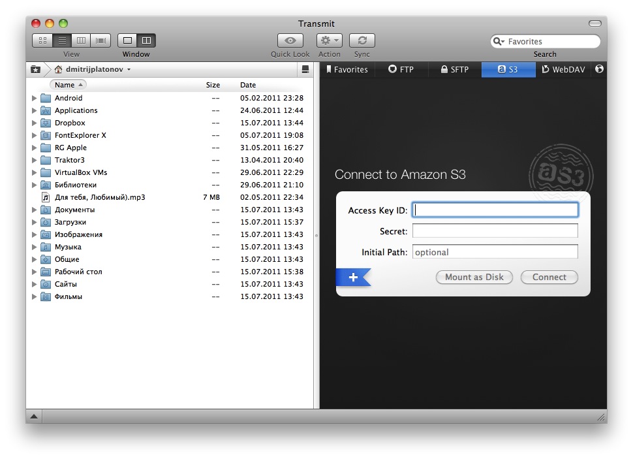
Task: Sort files by Date column
Action: pyautogui.click(x=248, y=85)
